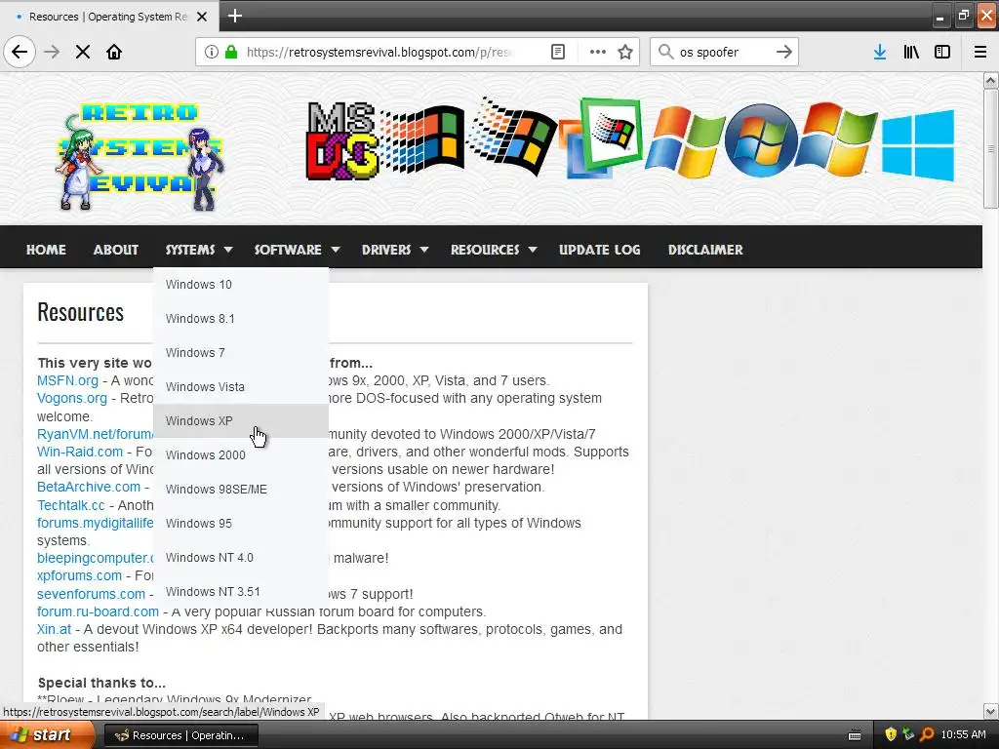The image size is (999, 749).
Task: Select Windows 7 from Systems menu
Action: point(241,353)
